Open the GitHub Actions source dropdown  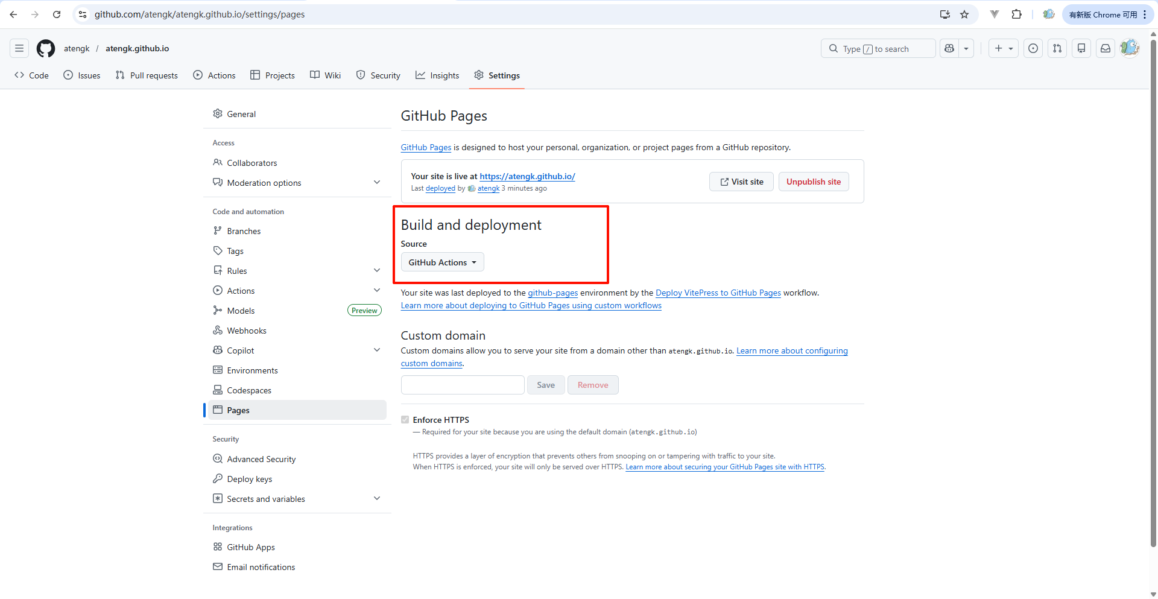pos(442,262)
